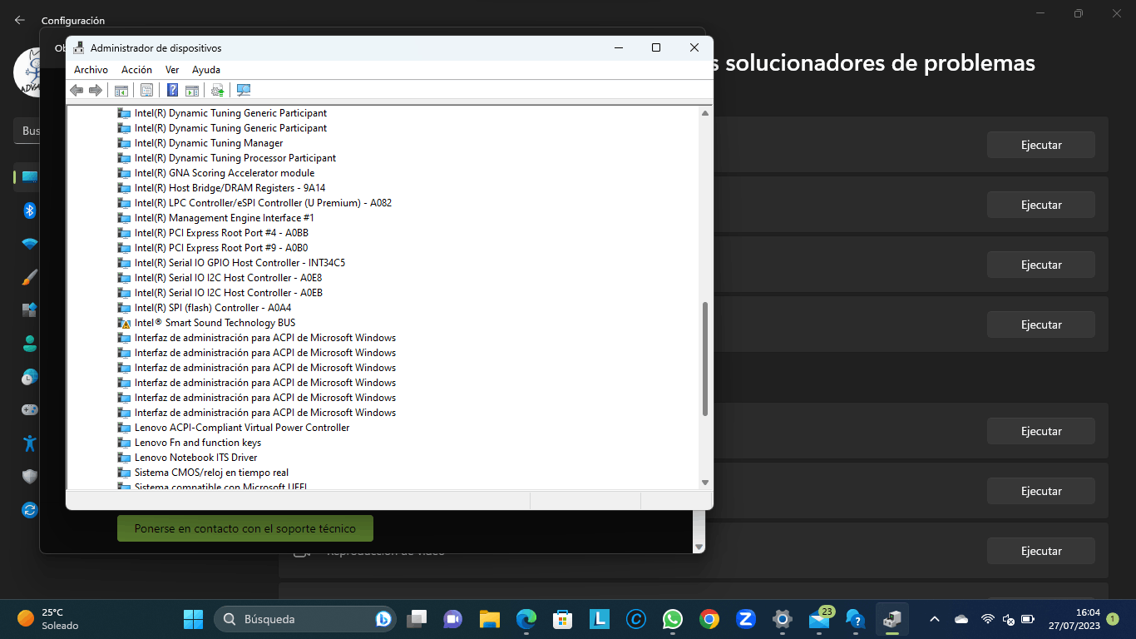1136x639 pixels.
Task: Select Intel(R) GNA Scoring Accelerator module
Action: [225, 173]
